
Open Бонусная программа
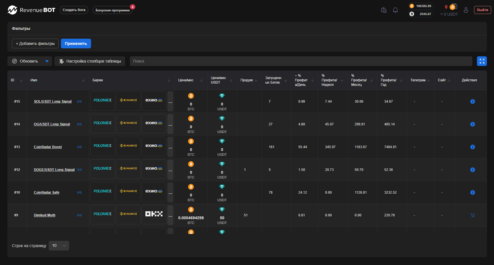[x=113, y=10]
